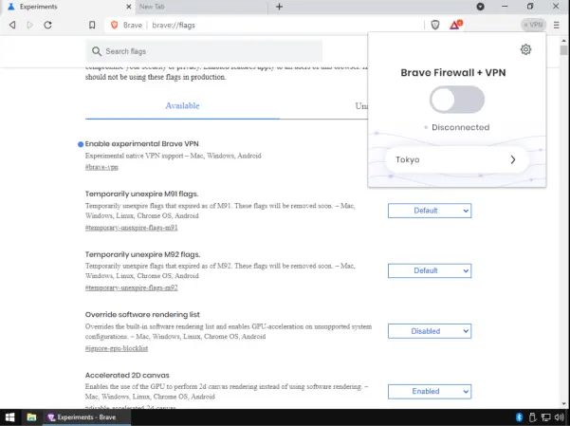Open the #brave-vpn anchor link
Screen dimensions: 570x426
(x=101, y=167)
